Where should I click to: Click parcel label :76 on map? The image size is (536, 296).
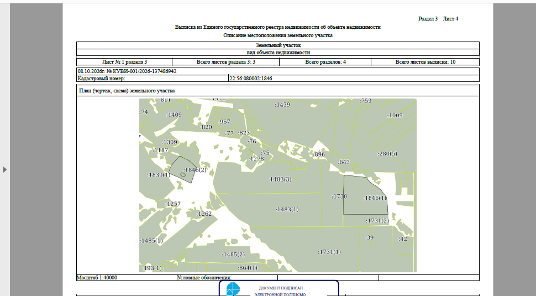(251, 142)
